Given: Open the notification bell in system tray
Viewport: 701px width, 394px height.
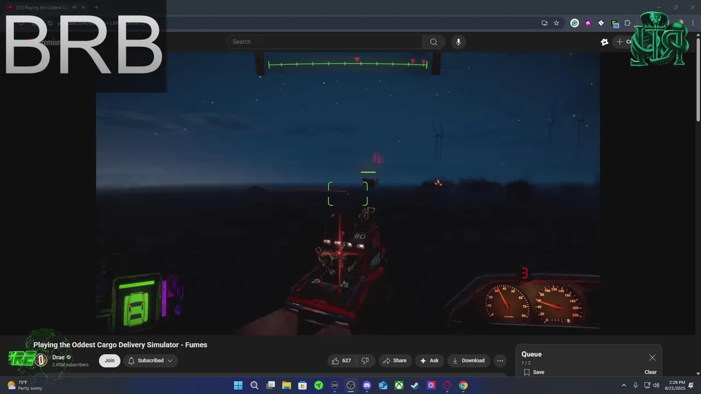Looking at the screenshot, I should pos(691,385).
